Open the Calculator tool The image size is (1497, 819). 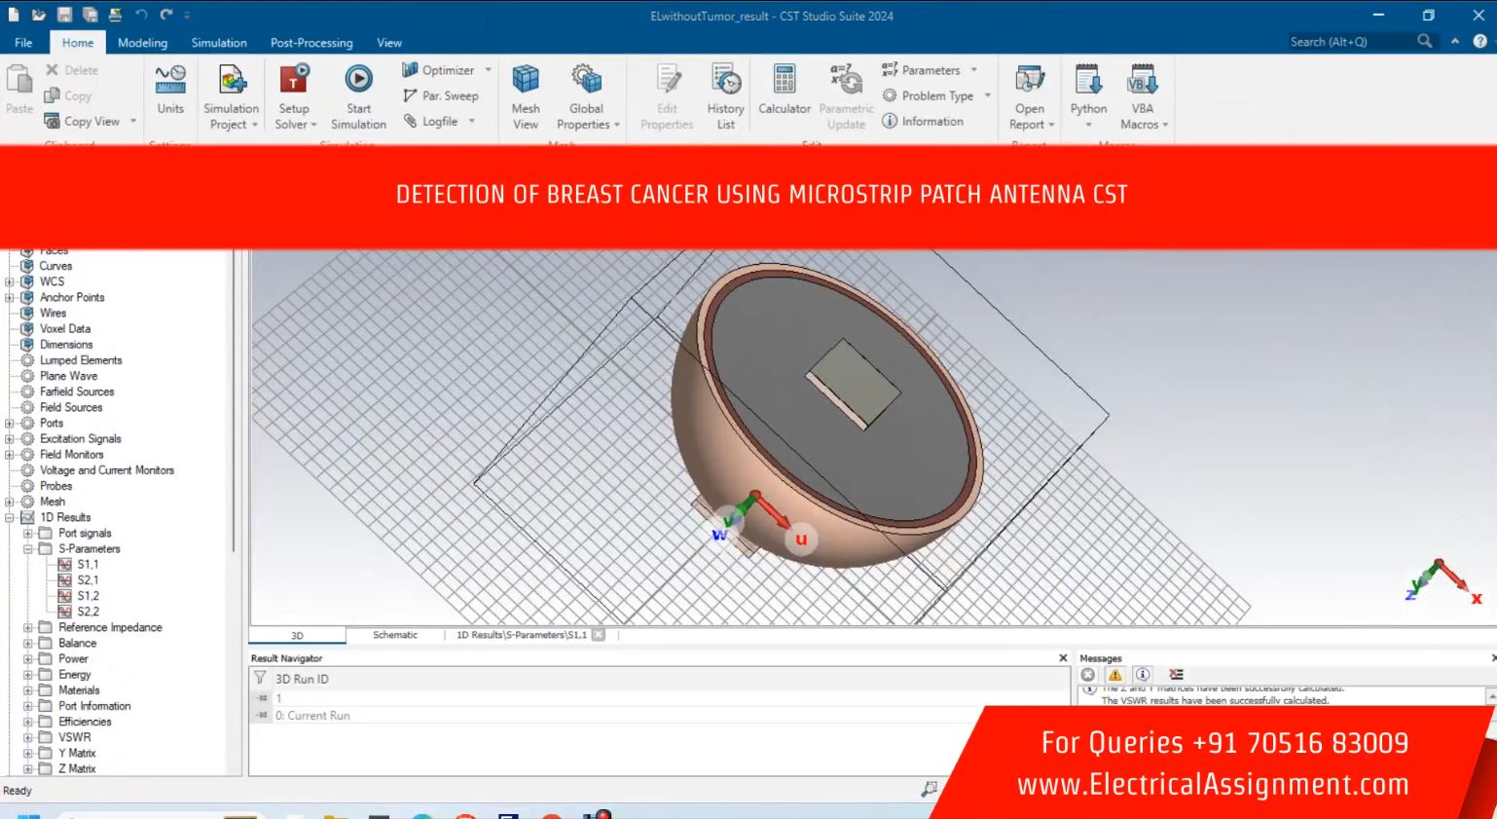[x=784, y=80]
